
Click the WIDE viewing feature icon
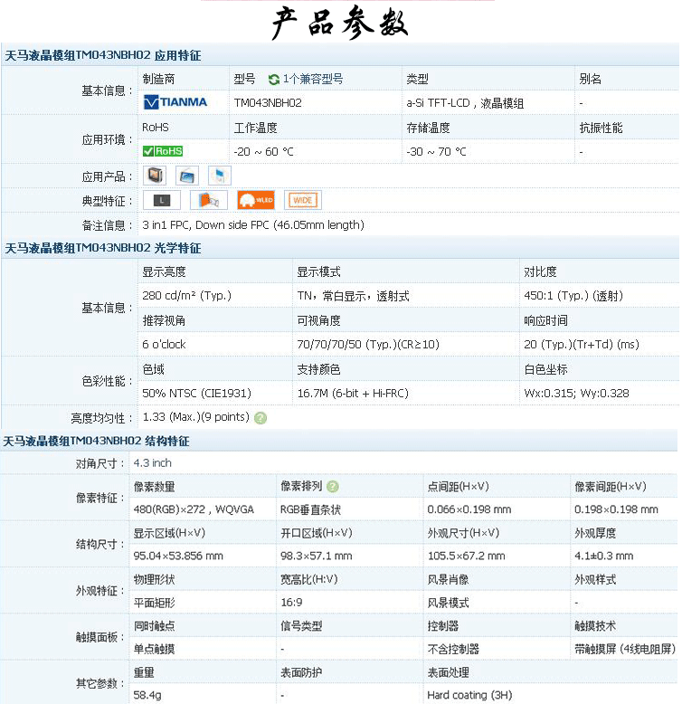click(x=303, y=200)
